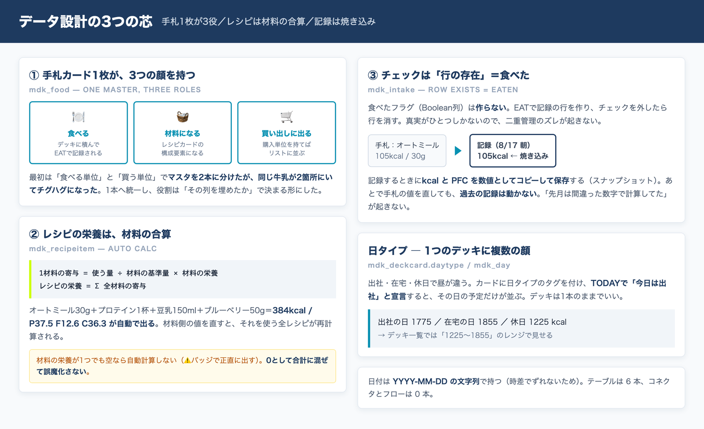Click the mdk_food — ONE MASTER, THREE ROLES label
The image size is (704, 429).
click(115, 90)
